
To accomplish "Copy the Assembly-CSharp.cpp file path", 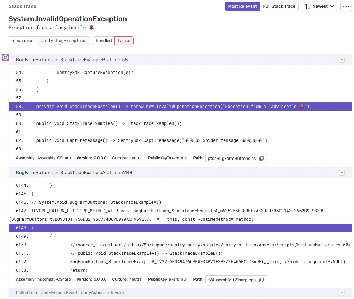I will [261, 280].
